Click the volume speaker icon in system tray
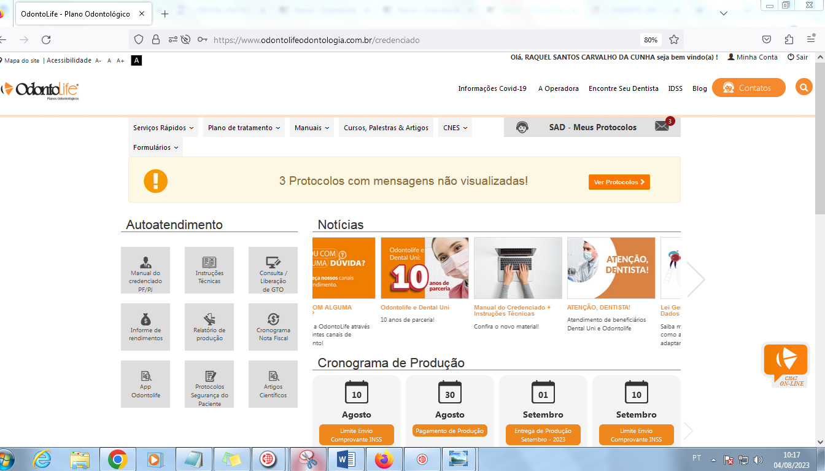Image resolution: width=825 pixels, height=471 pixels. (758, 459)
